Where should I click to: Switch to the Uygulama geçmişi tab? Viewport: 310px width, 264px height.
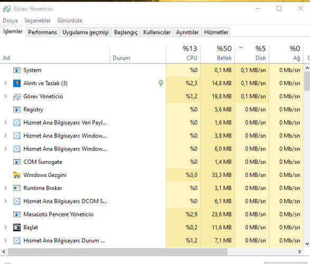[85, 32]
